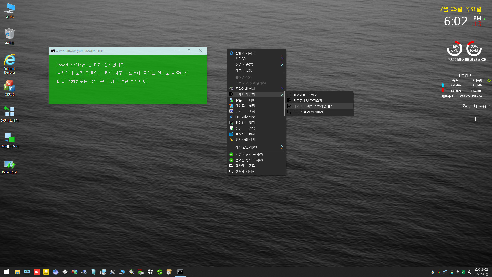Click the water drop tray icon
Image resolution: width=492 pixels, height=277 pixels.
click(433, 272)
